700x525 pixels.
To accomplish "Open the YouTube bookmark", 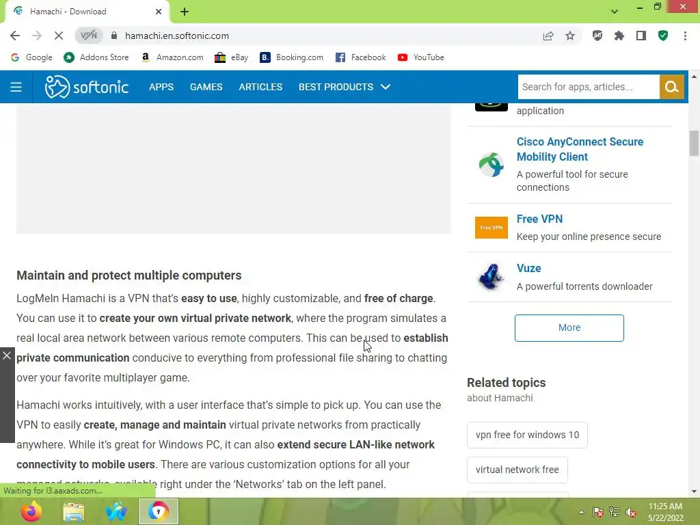I will coord(421,57).
